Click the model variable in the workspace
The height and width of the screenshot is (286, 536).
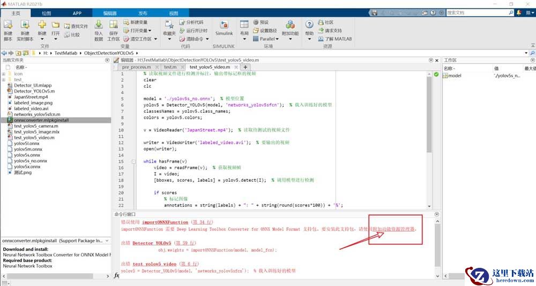tap(455, 76)
